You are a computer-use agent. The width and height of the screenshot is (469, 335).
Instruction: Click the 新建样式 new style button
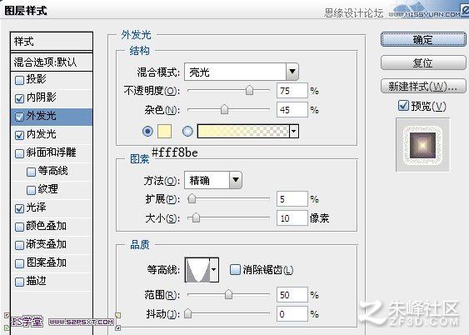423,87
